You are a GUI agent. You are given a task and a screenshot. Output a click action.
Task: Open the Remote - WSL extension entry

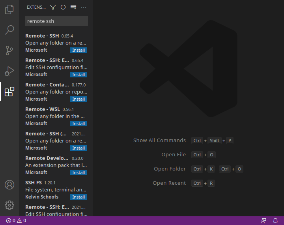[56, 116]
